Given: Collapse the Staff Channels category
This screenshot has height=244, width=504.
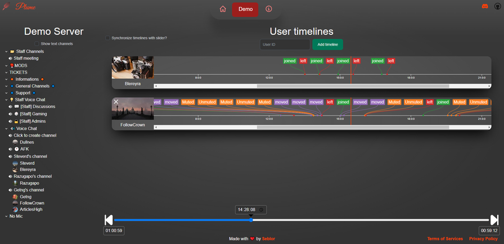Looking at the screenshot, I should click(6, 52).
